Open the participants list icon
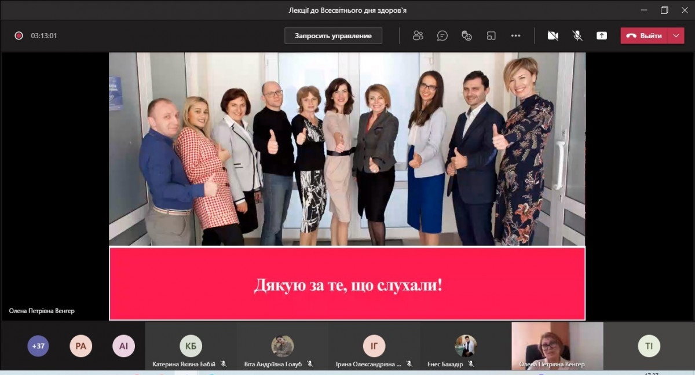 [418, 36]
